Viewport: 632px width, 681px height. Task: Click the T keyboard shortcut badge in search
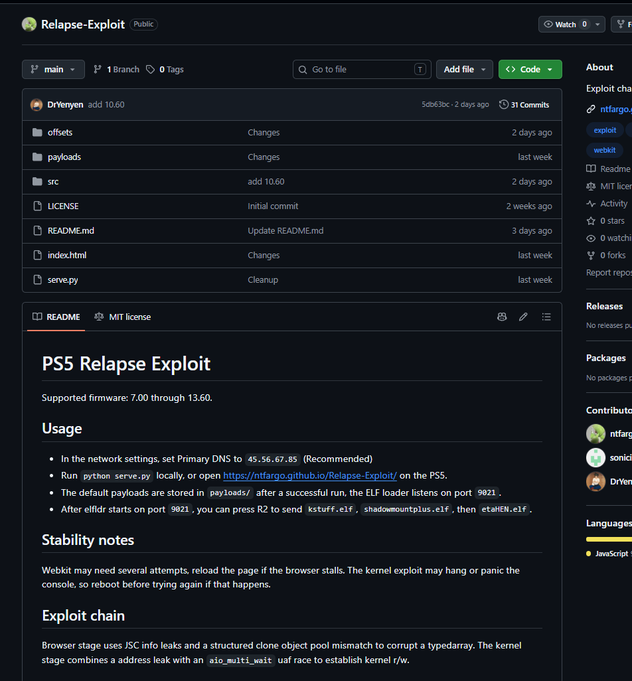click(x=420, y=70)
